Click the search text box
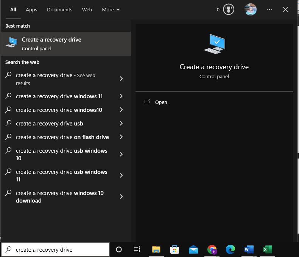Screen dimensions: 299x257 [x=57, y=249]
